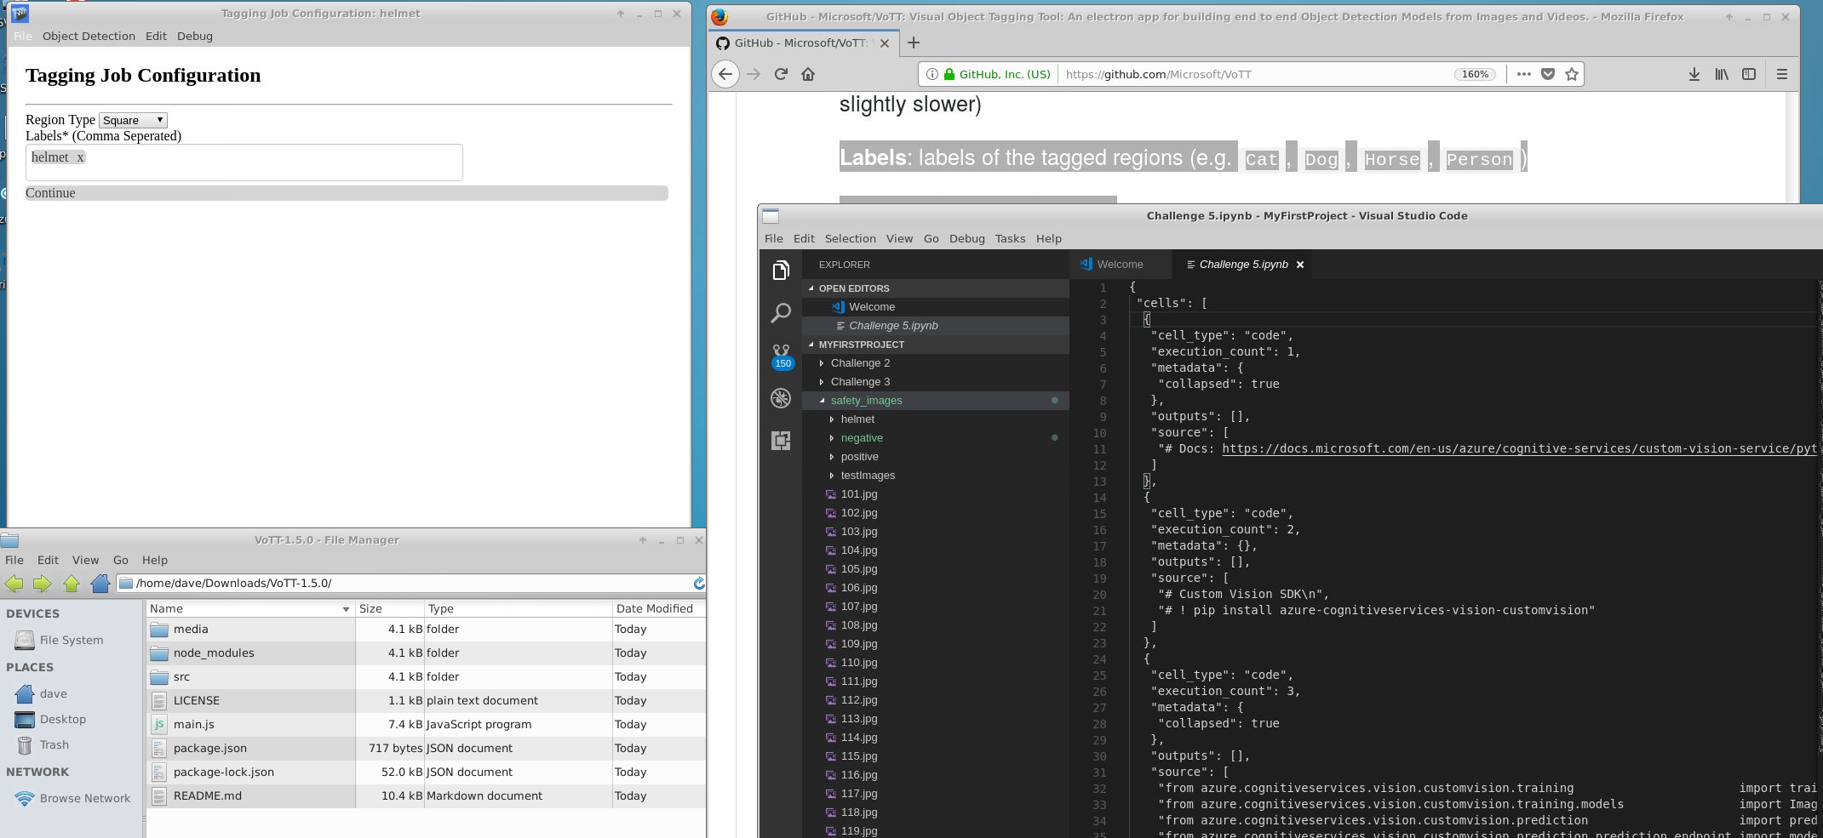1823x838 pixels.
Task: Collapse the safety_images folder
Action: click(822, 400)
